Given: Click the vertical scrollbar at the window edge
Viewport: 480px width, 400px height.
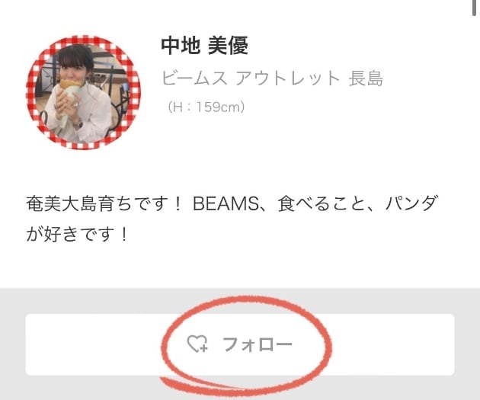Looking at the screenshot, I should tap(474, 8).
